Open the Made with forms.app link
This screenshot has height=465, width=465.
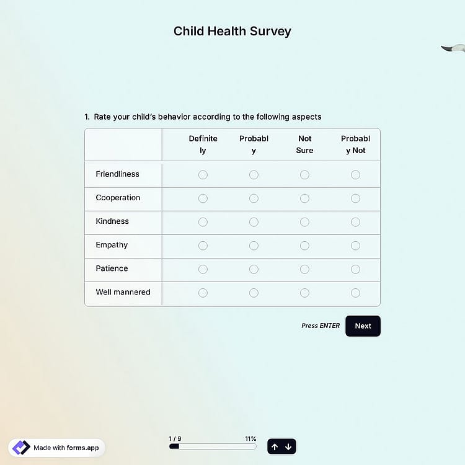[x=56, y=448]
